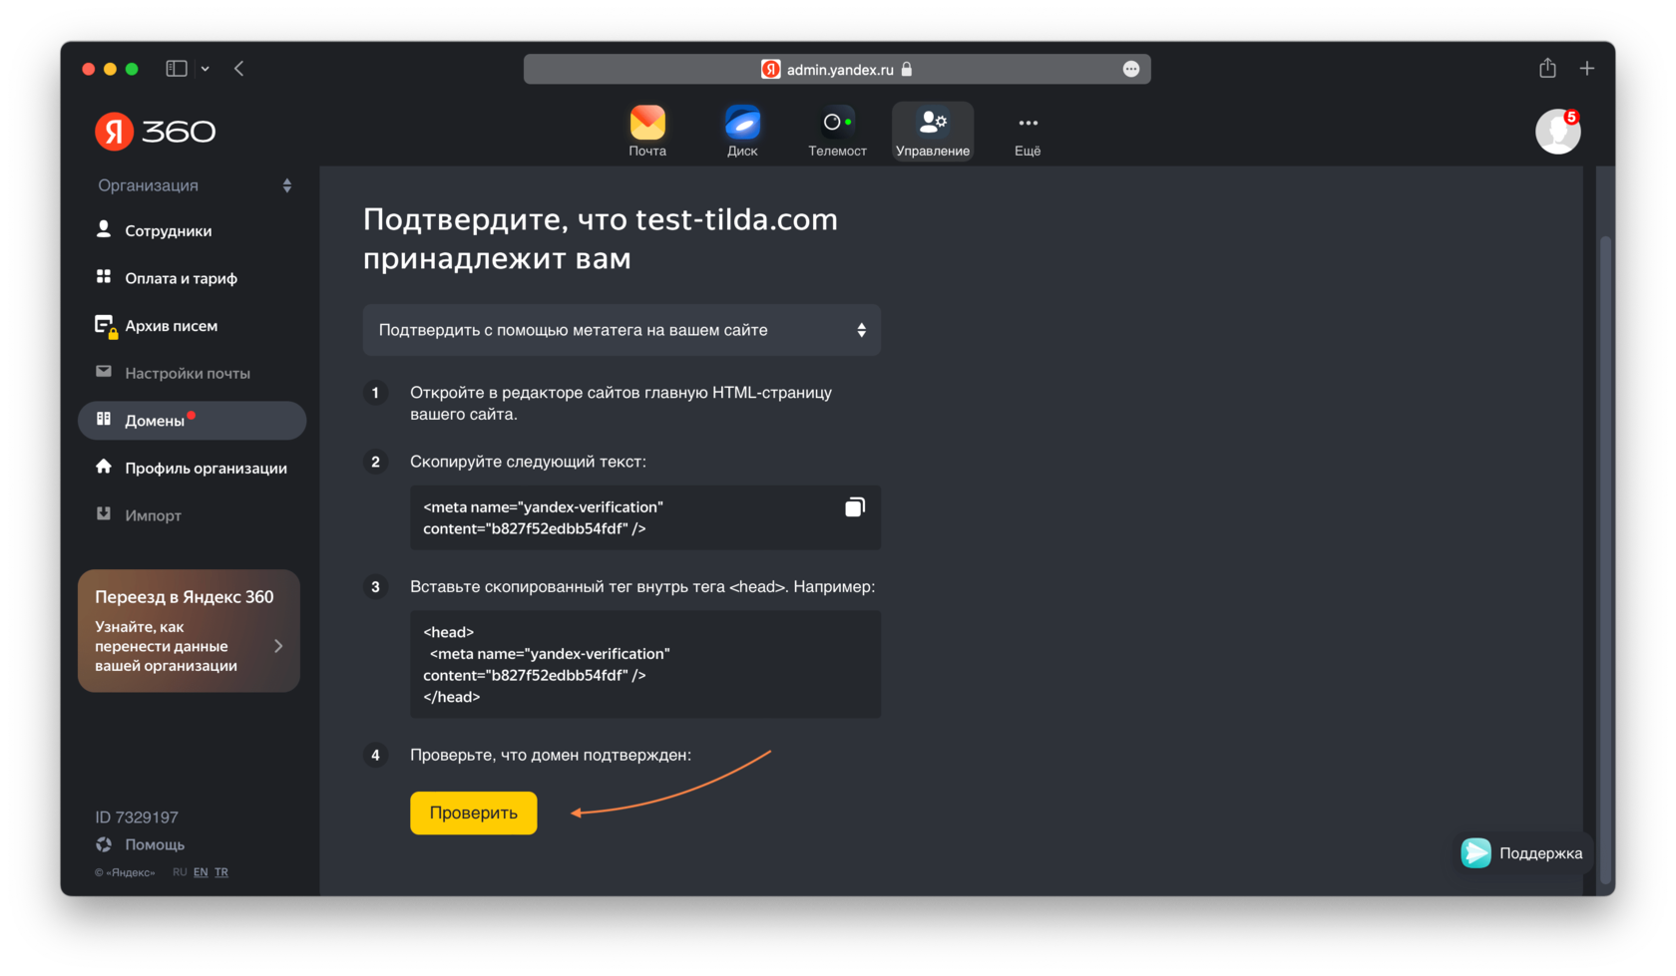The image size is (1676, 976).
Task: Go back with the browser back arrow
Action: point(238,69)
